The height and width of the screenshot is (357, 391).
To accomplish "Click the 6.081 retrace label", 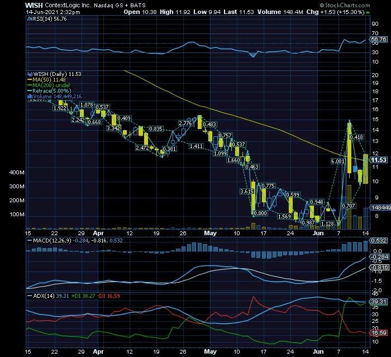I will pyautogui.click(x=337, y=161).
